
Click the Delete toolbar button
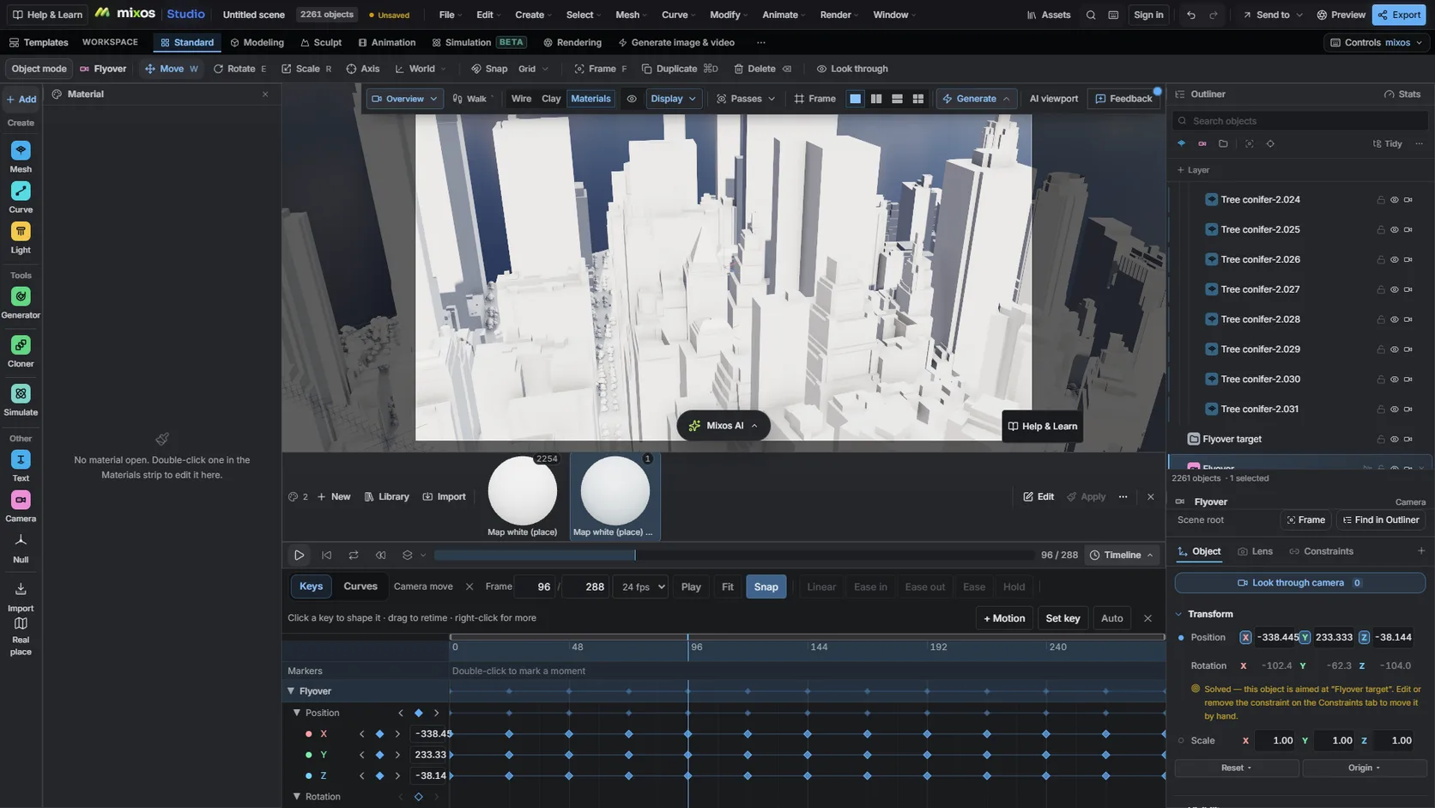click(x=762, y=69)
